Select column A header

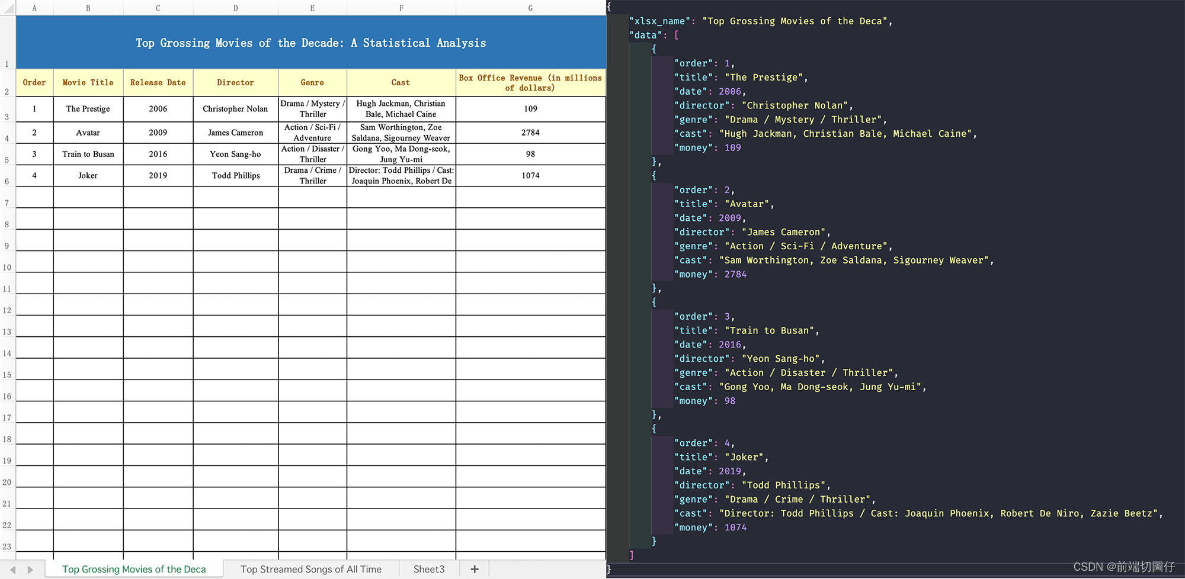[x=34, y=8]
